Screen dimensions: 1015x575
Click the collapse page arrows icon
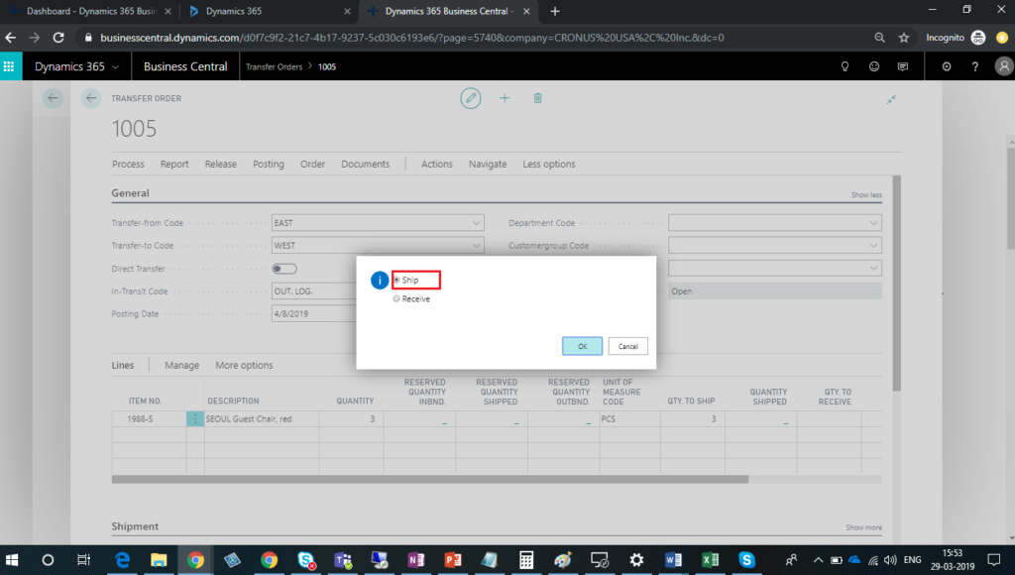(891, 99)
